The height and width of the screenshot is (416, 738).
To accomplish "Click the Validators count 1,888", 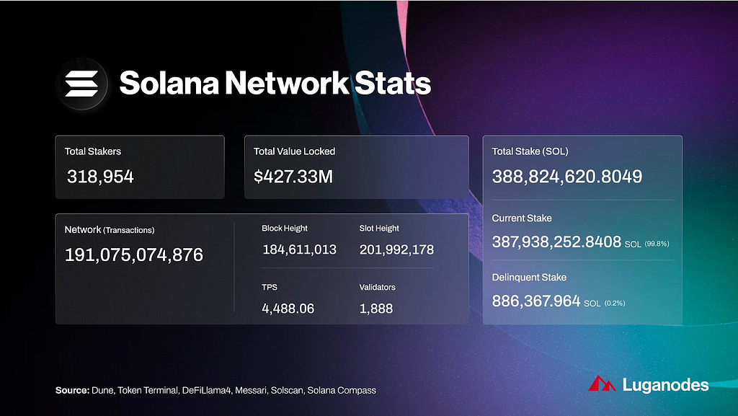I will [x=376, y=309].
